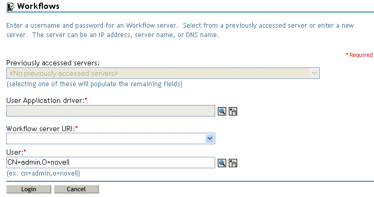Click the example hint cn=admin,o=novell
Viewport: 374px width, 197px height.
tap(43, 173)
